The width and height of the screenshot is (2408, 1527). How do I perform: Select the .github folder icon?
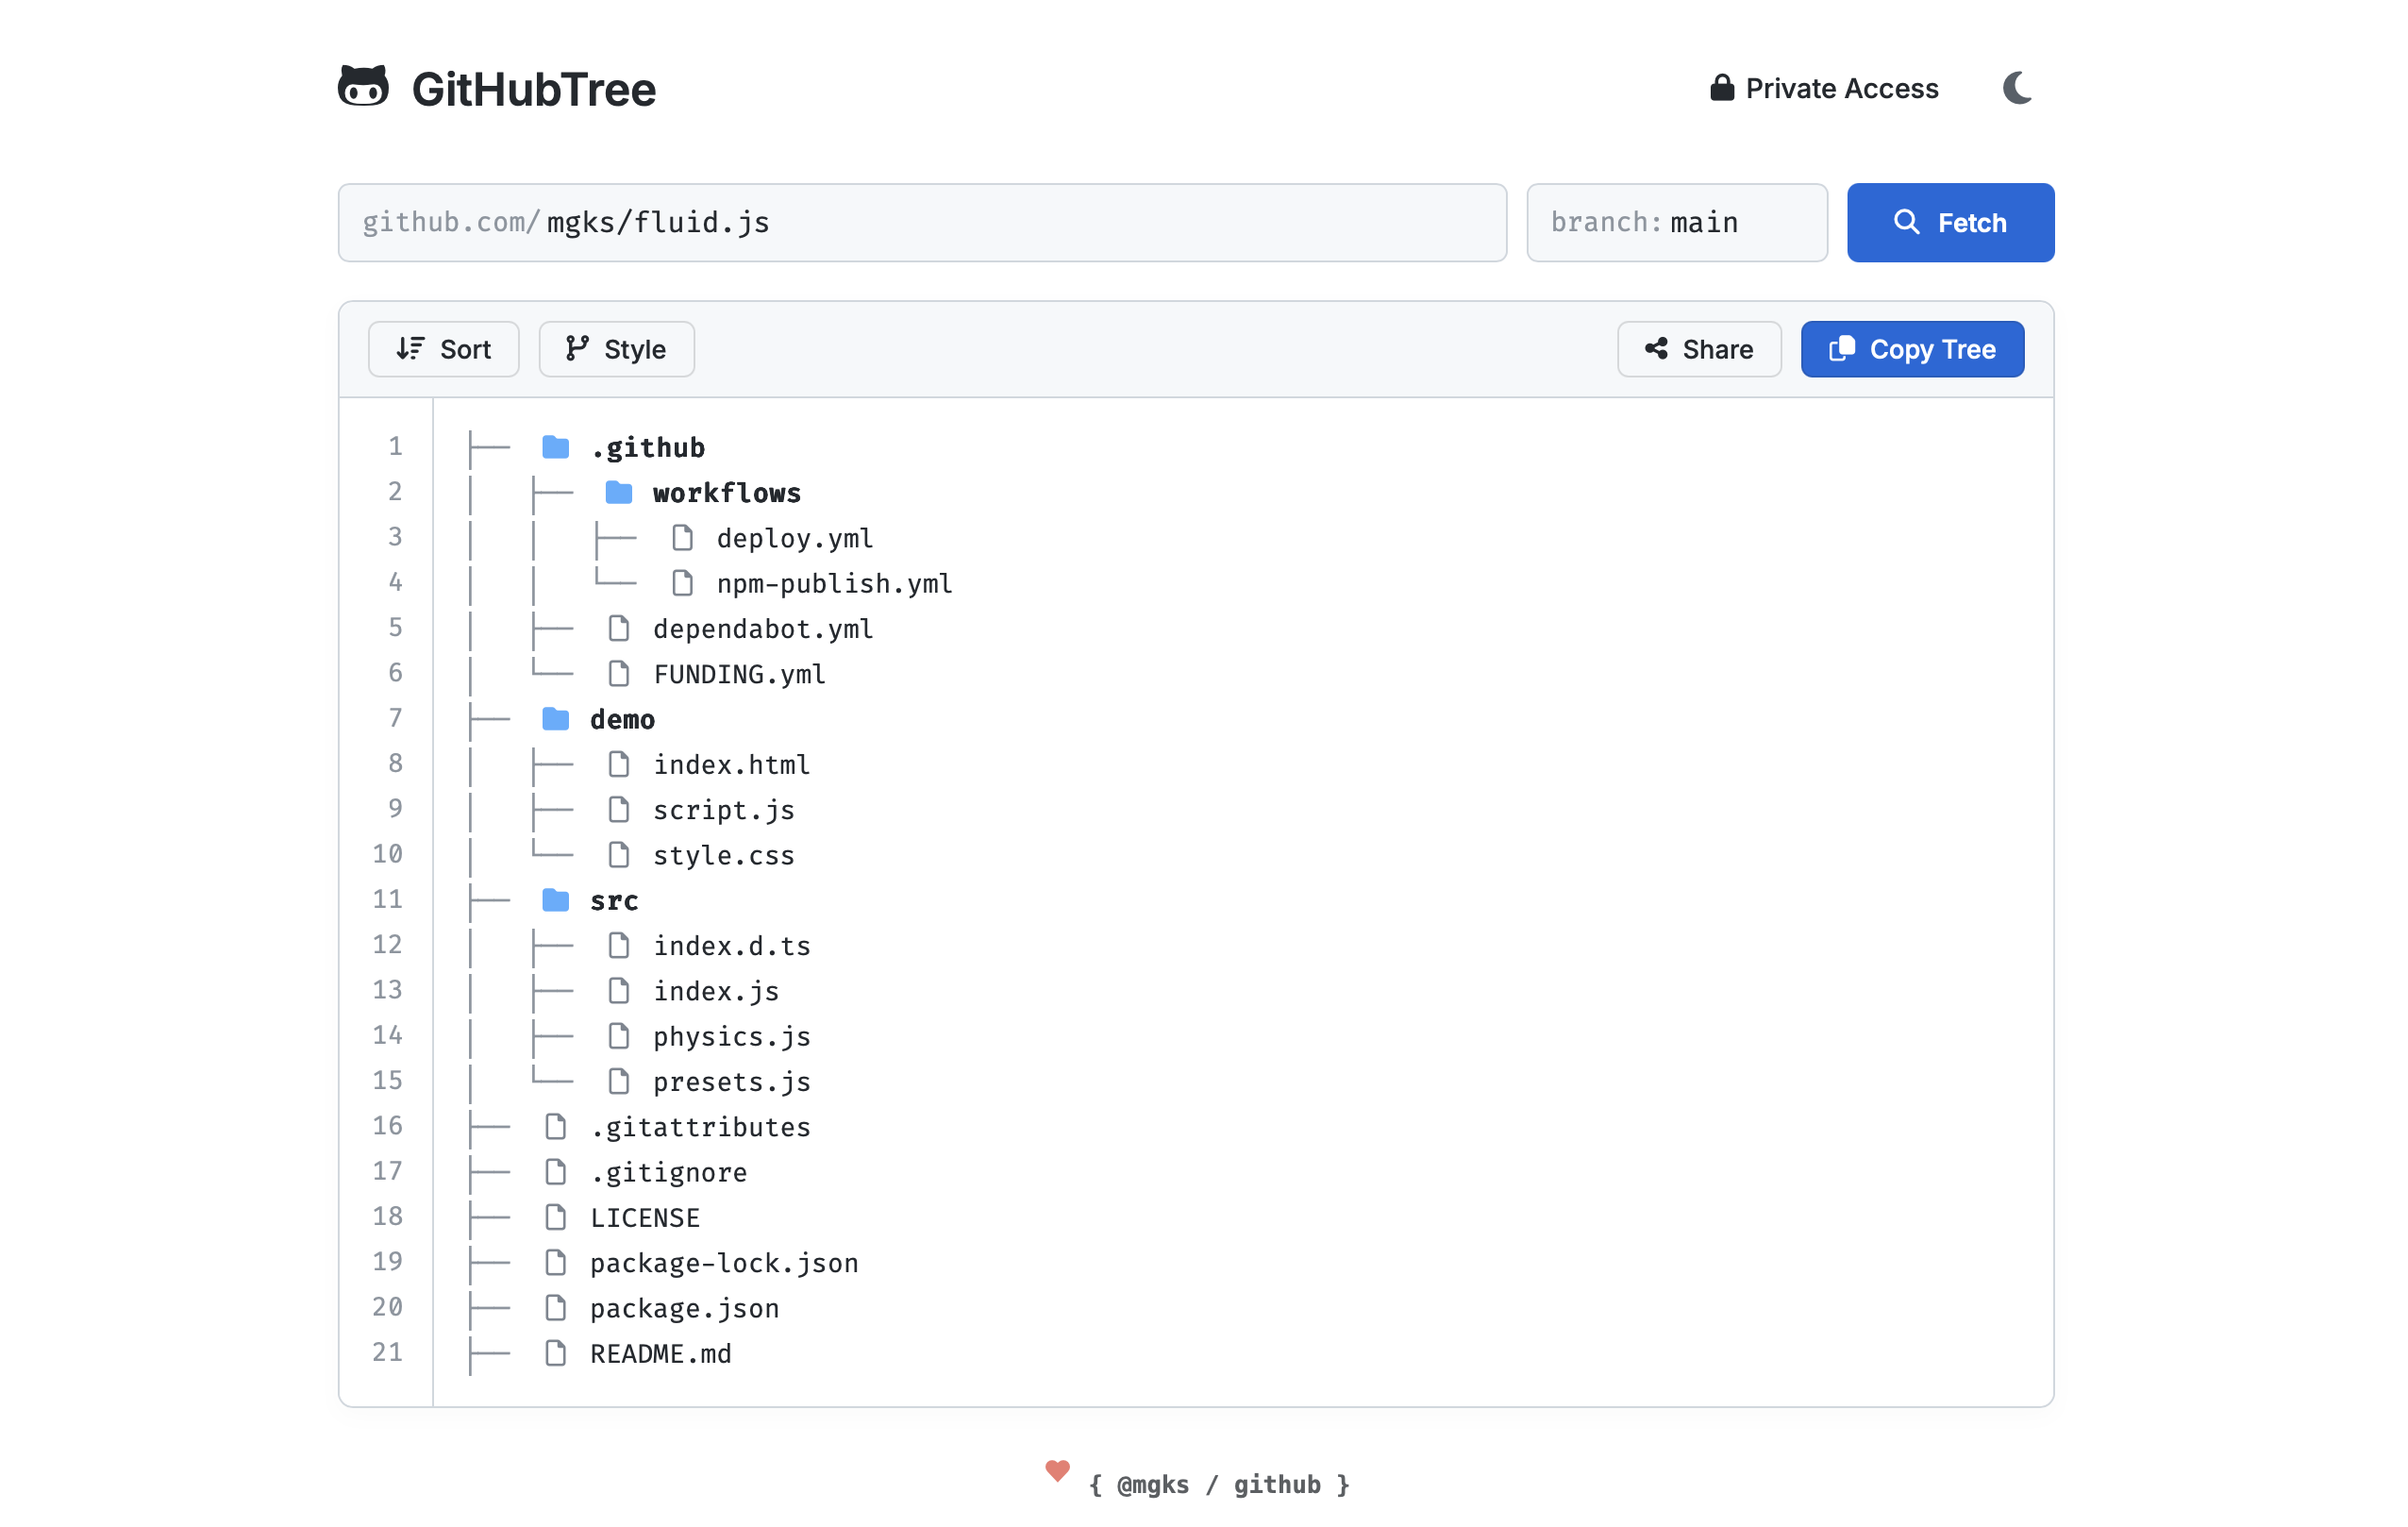point(556,446)
